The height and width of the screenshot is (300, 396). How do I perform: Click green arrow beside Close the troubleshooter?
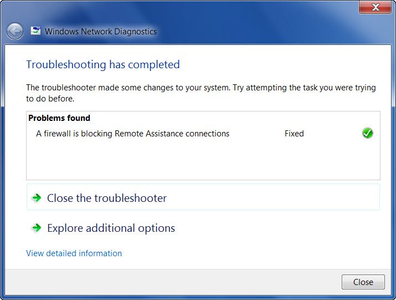[37, 198]
